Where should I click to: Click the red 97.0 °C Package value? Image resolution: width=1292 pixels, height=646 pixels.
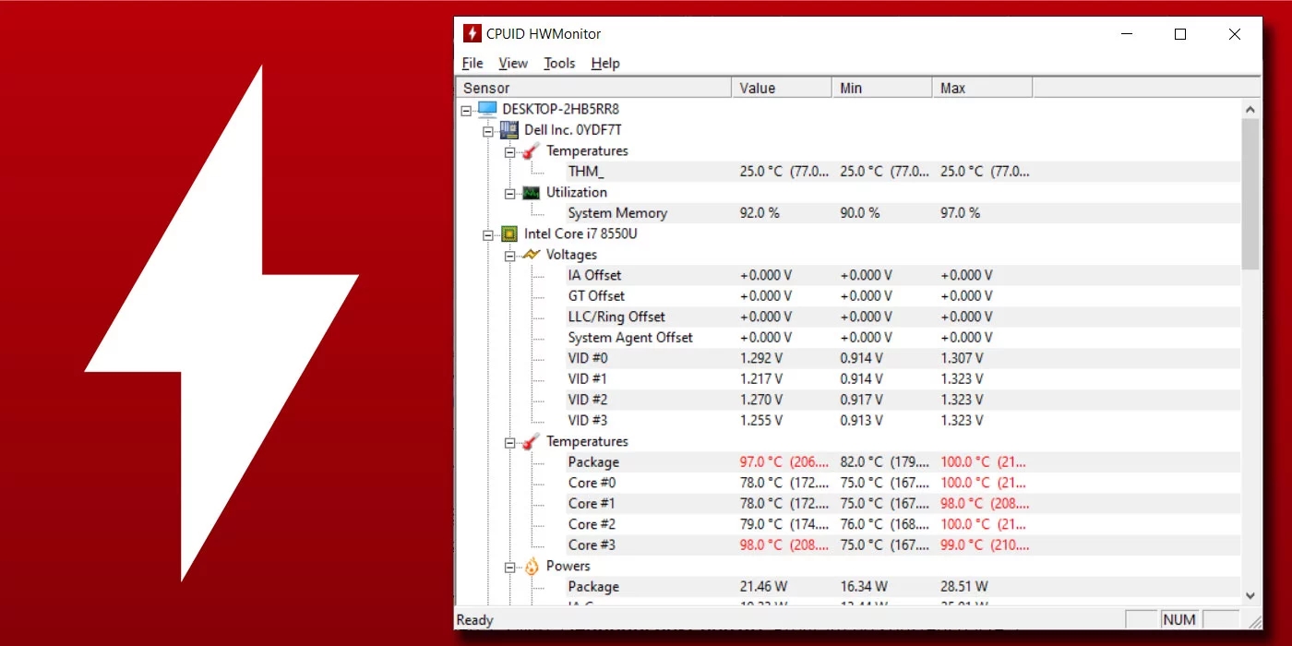point(784,462)
